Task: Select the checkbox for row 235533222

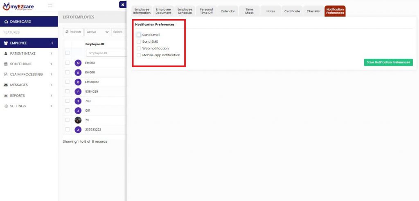Action: point(68,129)
